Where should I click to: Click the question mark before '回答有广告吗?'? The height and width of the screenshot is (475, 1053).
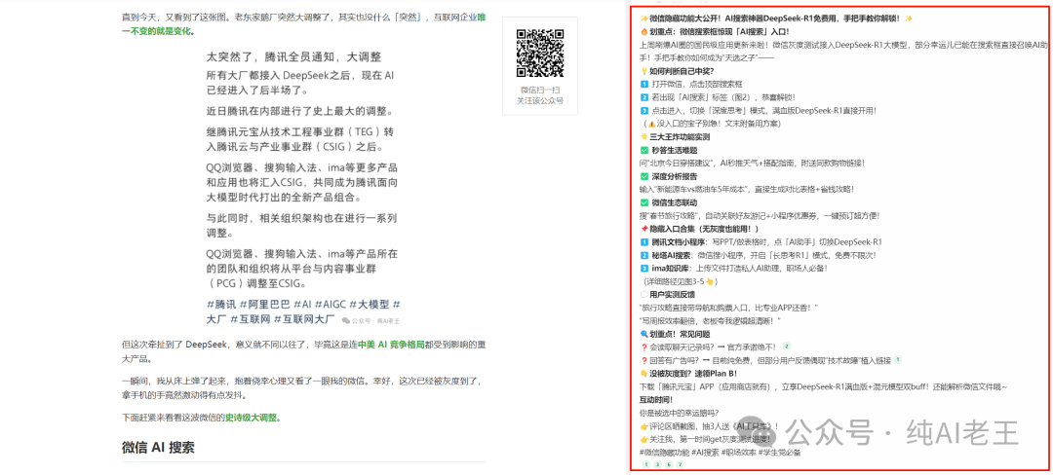coord(644,360)
